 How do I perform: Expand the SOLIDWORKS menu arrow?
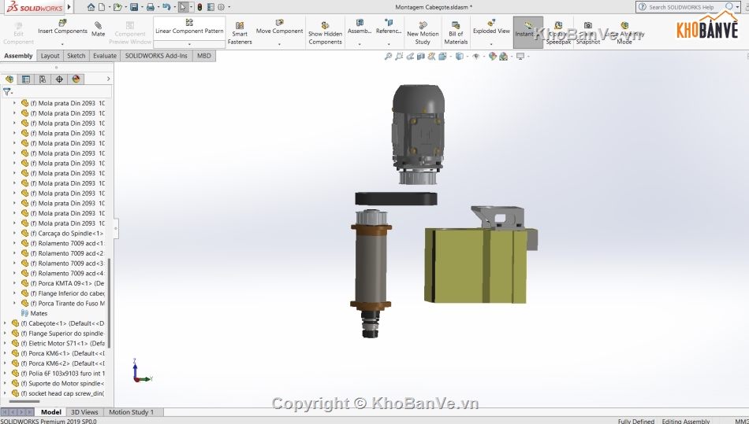pos(69,7)
